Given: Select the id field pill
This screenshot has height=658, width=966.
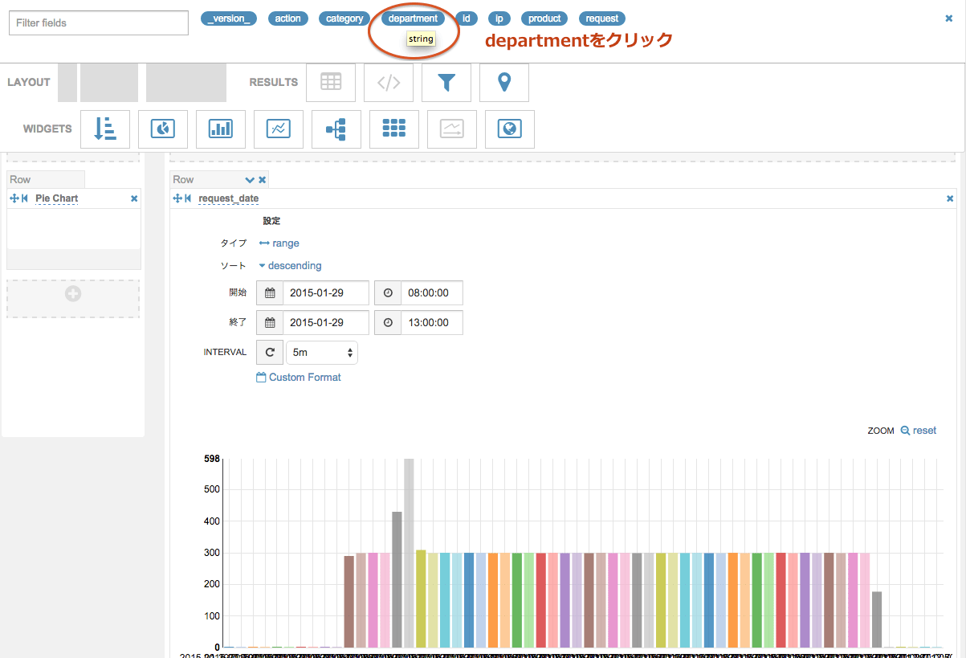Looking at the screenshot, I should [467, 18].
